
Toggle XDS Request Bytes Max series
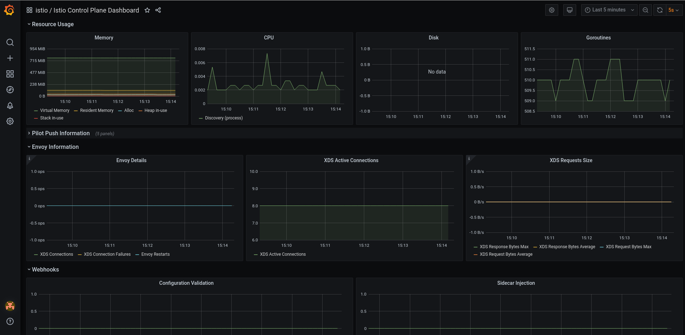click(628, 247)
